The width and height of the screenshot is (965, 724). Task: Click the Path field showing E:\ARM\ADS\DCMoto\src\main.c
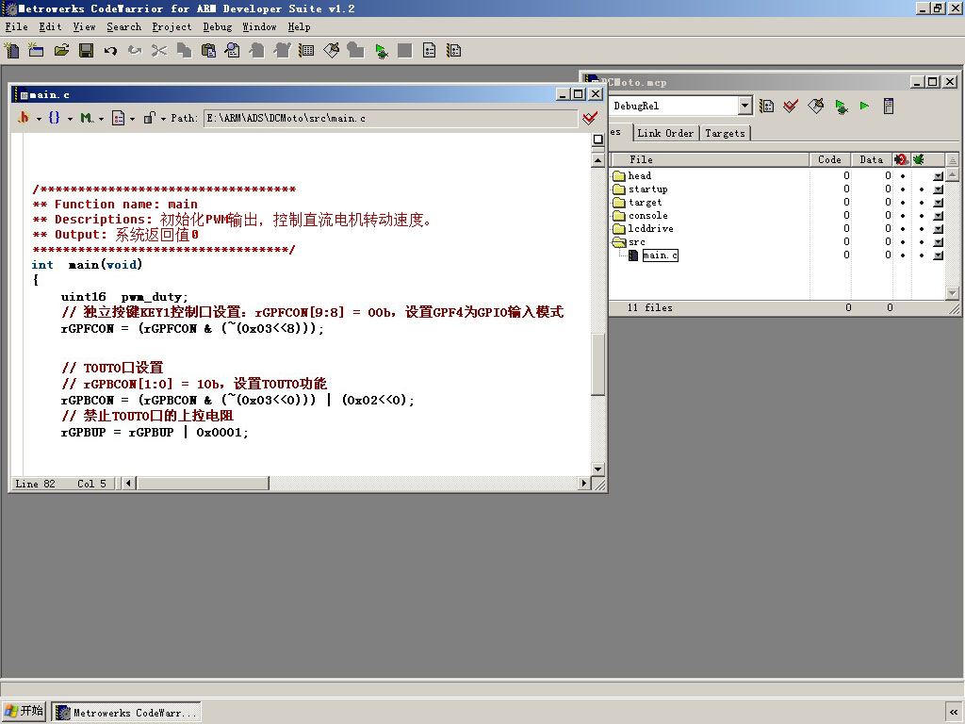pos(390,118)
